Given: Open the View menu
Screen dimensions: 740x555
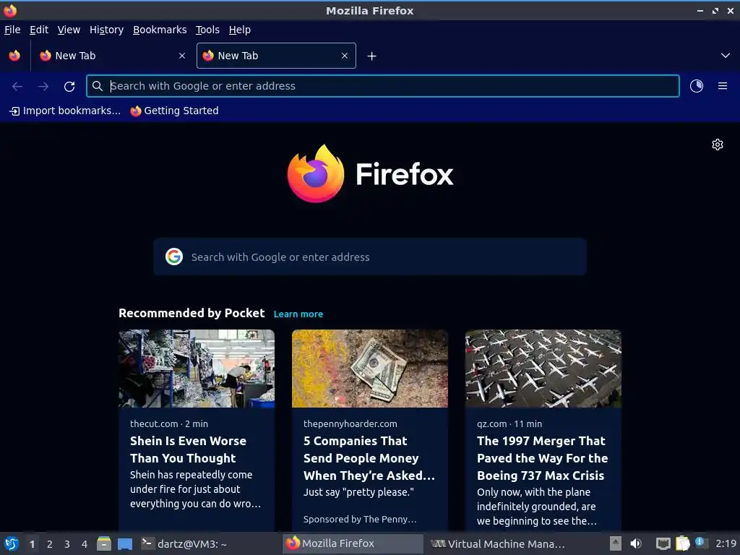Looking at the screenshot, I should (69, 30).
